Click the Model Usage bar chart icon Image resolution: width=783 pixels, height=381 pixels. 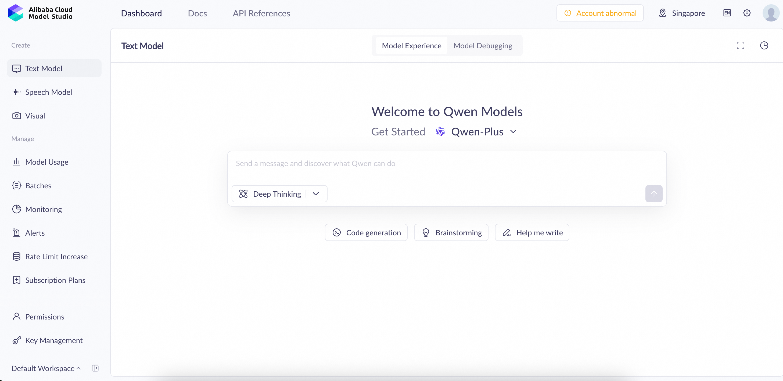tap(17, 162)
